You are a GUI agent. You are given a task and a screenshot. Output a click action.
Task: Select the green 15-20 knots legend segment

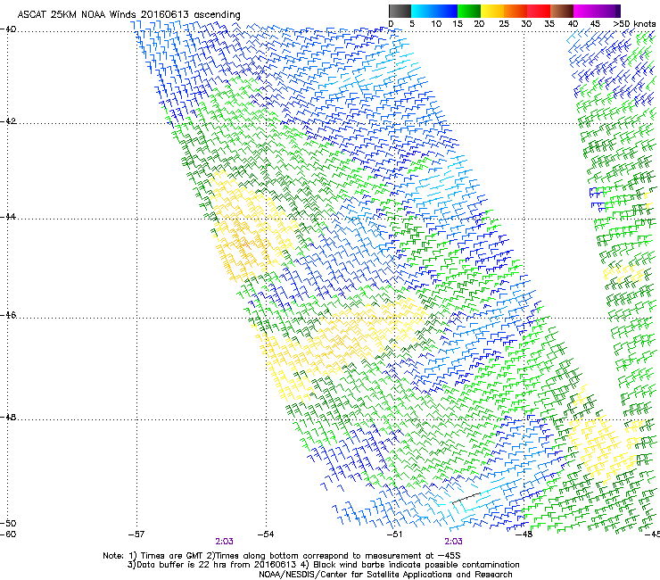click(469, 11)
